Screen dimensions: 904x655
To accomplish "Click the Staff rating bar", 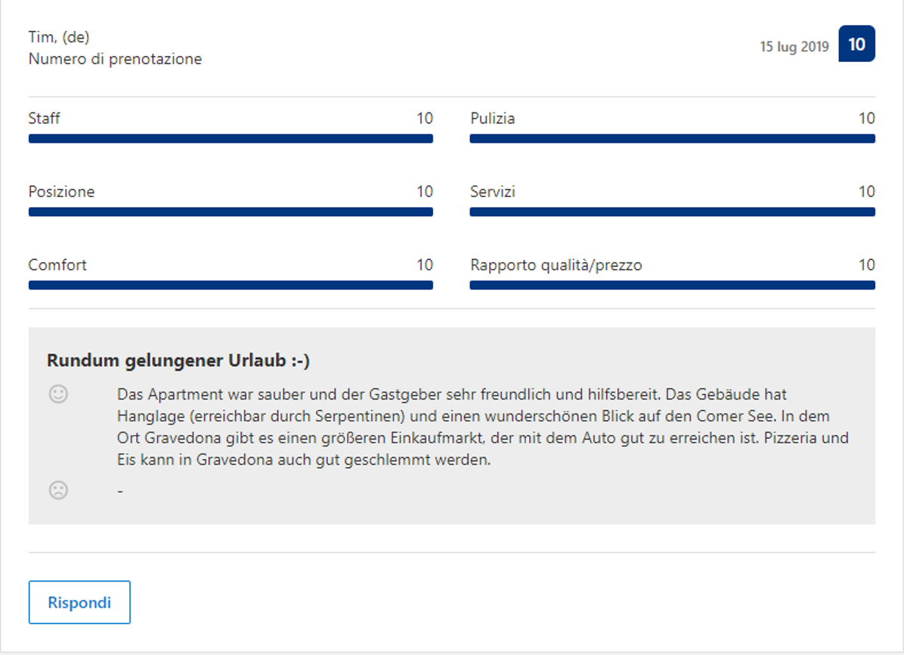I will coord(231,139).
